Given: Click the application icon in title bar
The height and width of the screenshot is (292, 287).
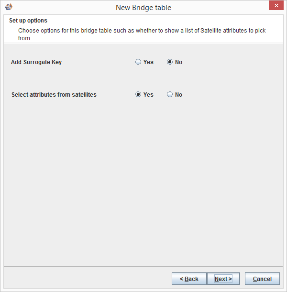Looking at the screenshot, I should tap(8, 7).
